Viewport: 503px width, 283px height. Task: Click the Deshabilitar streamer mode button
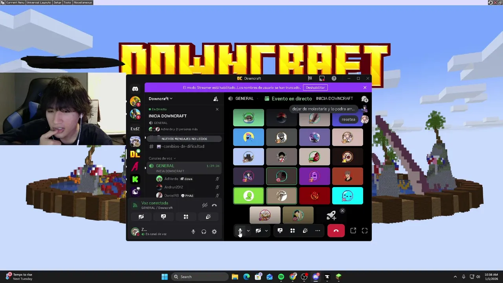(315, 88)
